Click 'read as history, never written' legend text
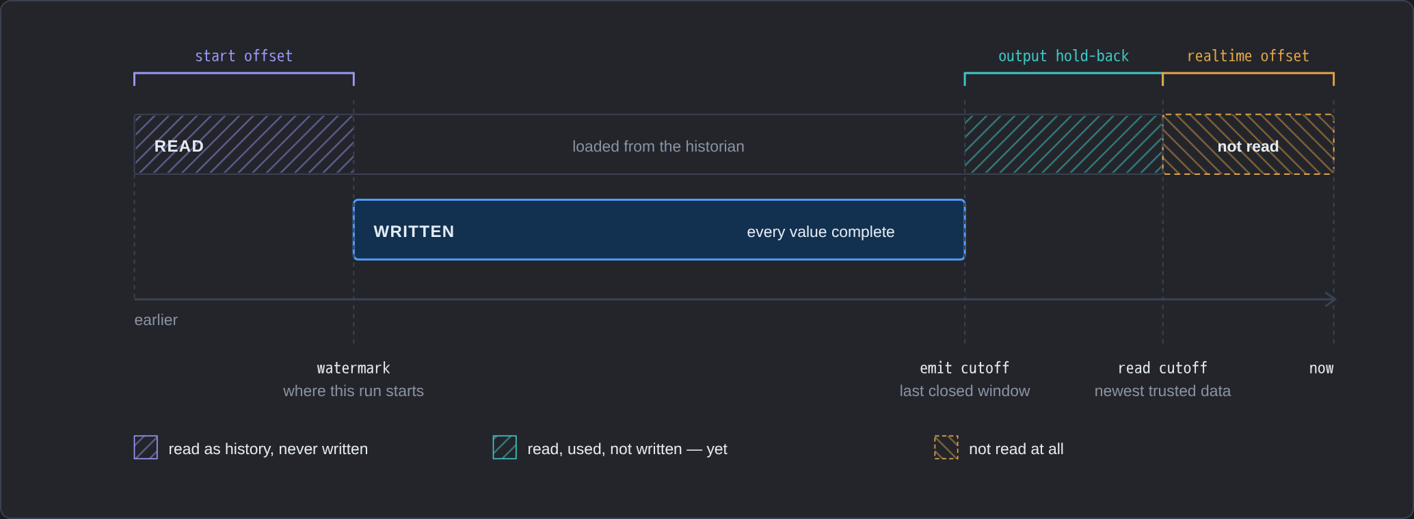The image size is (1414, 519). (268, 449)
